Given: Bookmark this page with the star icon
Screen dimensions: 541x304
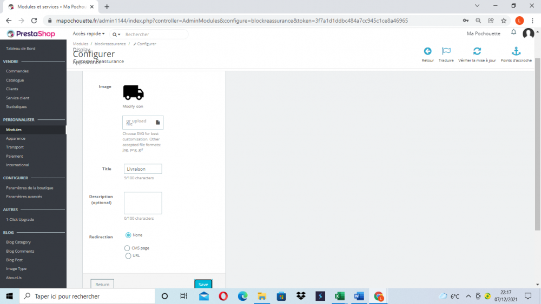Looking at the screenshot, I should [504, 21].
